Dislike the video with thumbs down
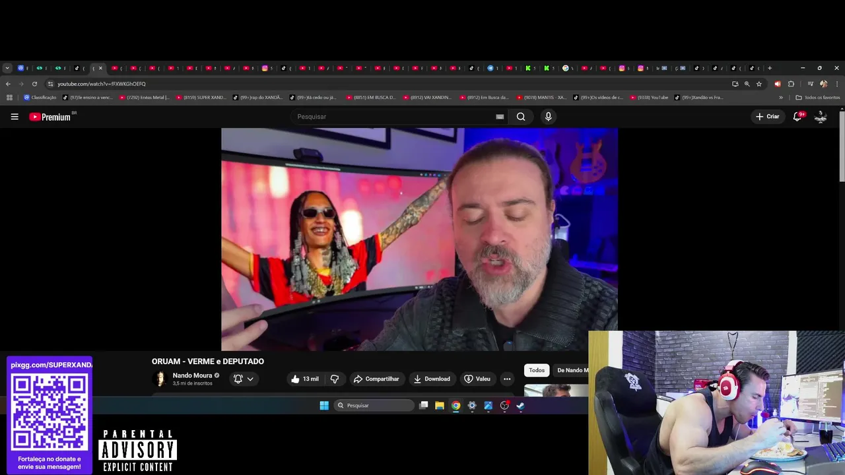 pyautogui.click(x=334, y=379)
